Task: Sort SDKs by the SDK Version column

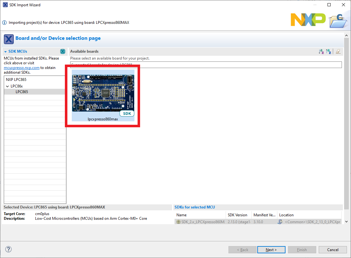Action: coord(237,215)
